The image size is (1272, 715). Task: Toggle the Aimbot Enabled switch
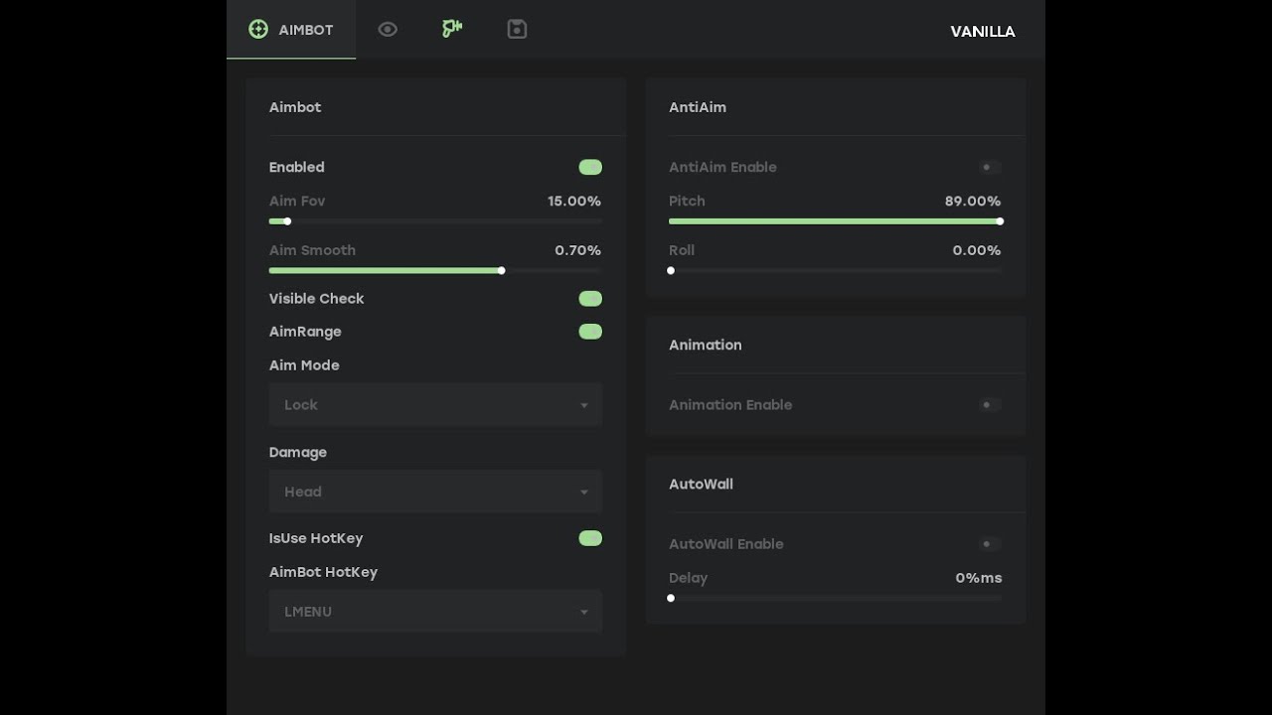[590, 167]
